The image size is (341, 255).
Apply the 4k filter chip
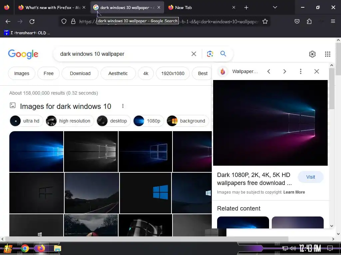146,73
